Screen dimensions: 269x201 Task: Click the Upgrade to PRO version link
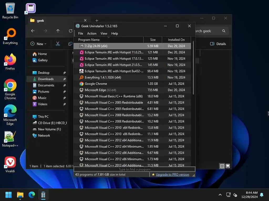click(172, 175)
